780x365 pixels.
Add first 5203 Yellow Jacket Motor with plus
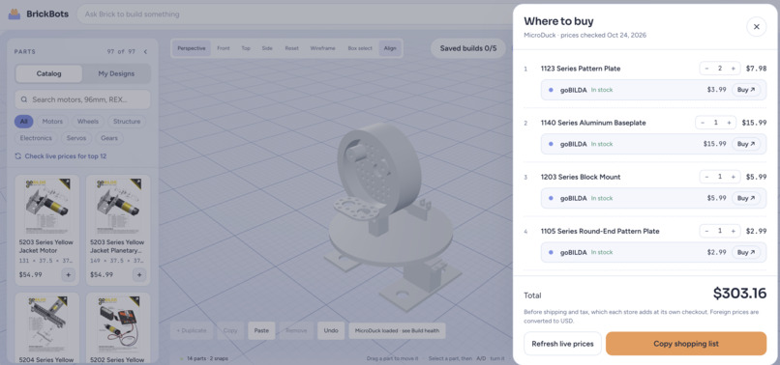pyautogui.click(x=68, y=274)
